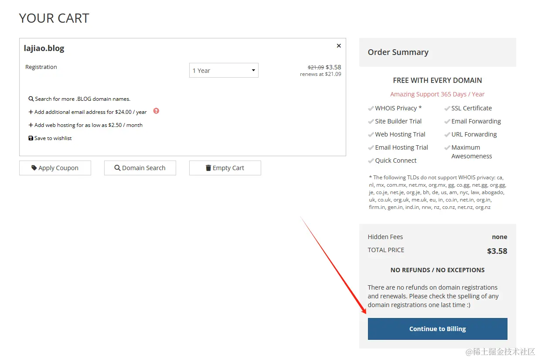The height and width of the screenshot is (359, 538).
Task: Click the struck-through $21.09 original price
Action: (316, 68)
